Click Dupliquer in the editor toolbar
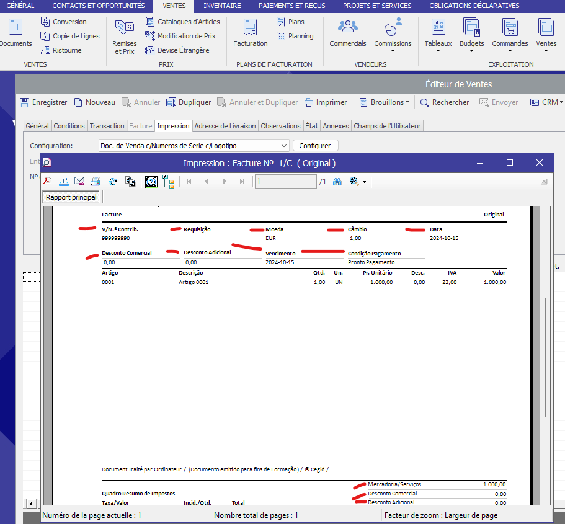This screenshot has height=524, width=565. 189,102
